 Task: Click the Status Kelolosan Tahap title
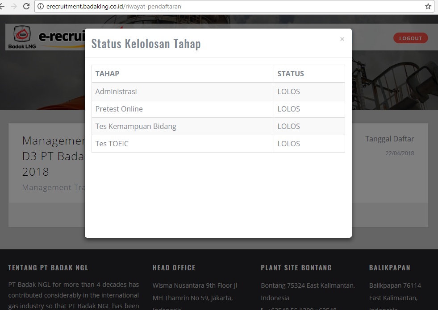[146, 44]
